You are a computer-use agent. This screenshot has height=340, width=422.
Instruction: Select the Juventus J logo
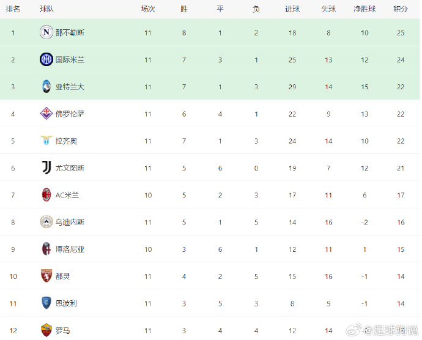click(46, 168)
